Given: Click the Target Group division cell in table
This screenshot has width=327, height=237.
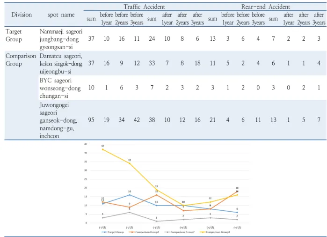Looking at the screenshot, I should [x=14, y=35].
